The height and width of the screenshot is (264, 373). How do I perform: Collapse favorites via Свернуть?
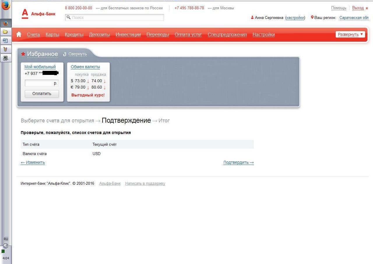pos(78,54)
